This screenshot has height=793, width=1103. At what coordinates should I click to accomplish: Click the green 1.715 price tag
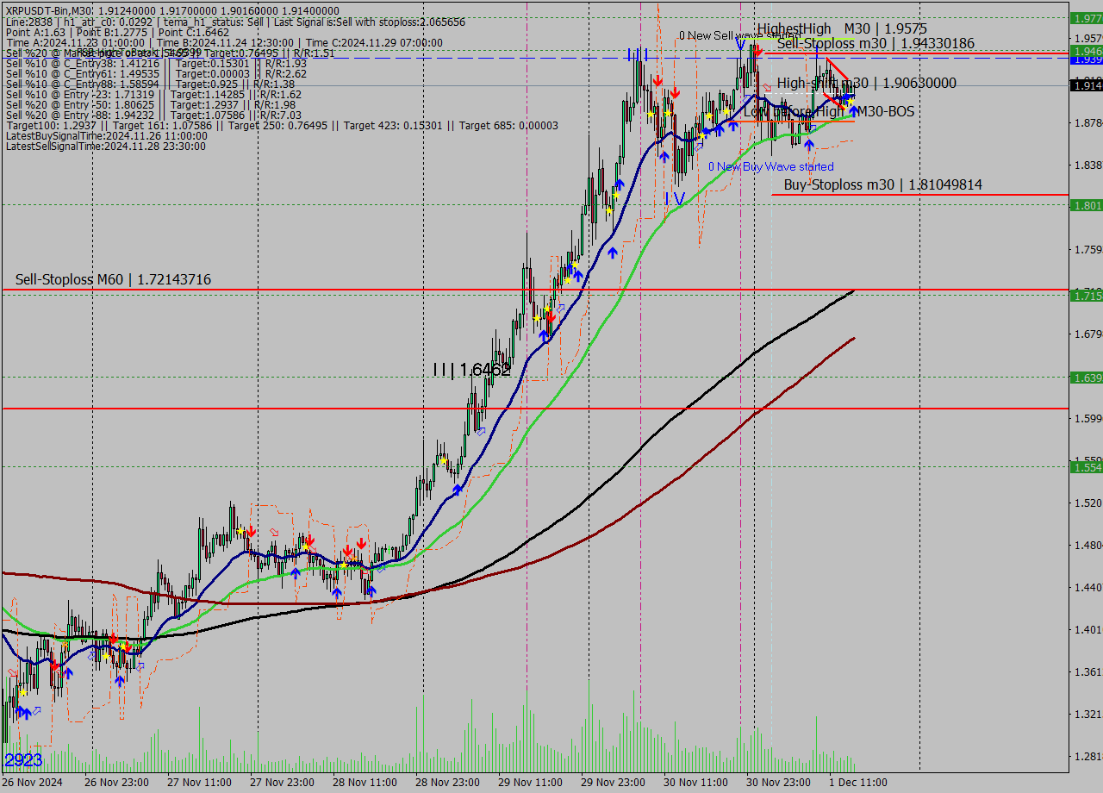pyautogui.click(x=1086, y=296)
